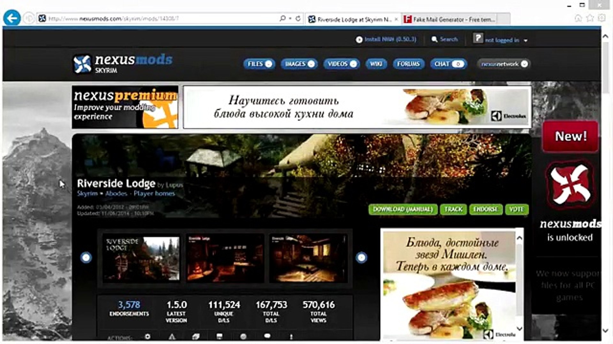Click the stacked boxes icon in the Actions row
Viewport: 613px width, 344px height.
(x=196, y=336)
